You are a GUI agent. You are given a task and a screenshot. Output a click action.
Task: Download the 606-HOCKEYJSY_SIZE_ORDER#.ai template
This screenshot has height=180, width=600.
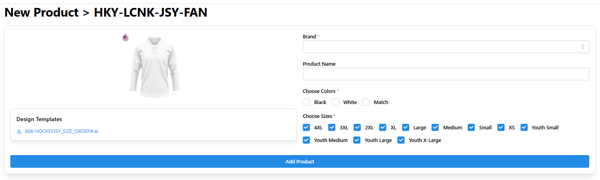click(61, 131)
